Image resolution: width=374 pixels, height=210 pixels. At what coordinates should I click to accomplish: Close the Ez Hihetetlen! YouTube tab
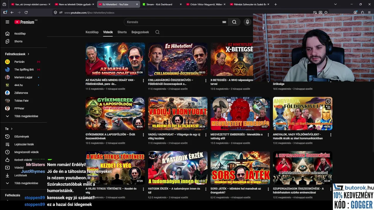pos(137,4)
